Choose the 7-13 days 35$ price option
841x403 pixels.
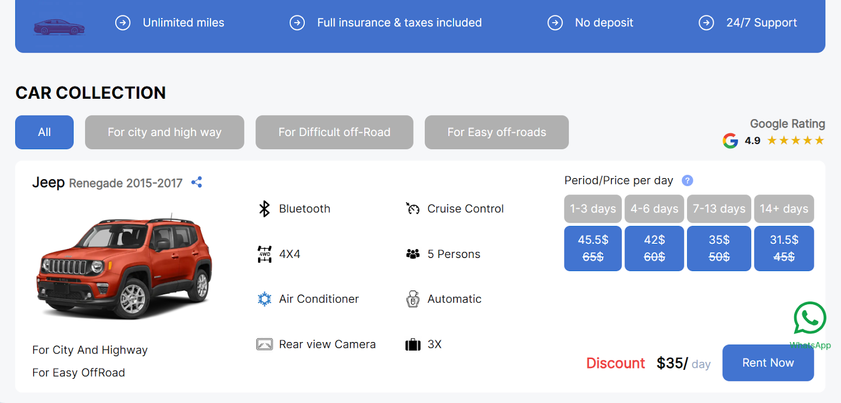pos(719,249)
